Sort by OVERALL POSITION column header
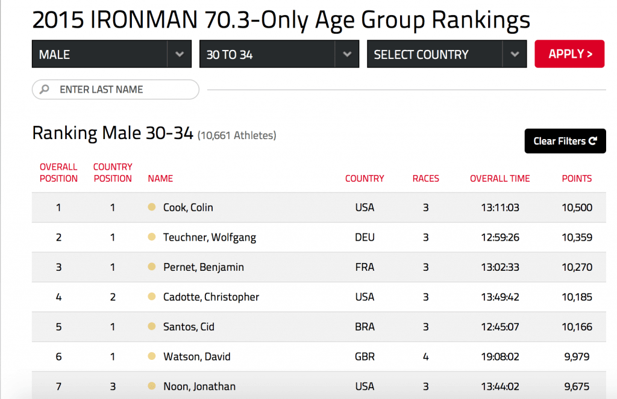617x399 pixels. [x=58, y=173]
